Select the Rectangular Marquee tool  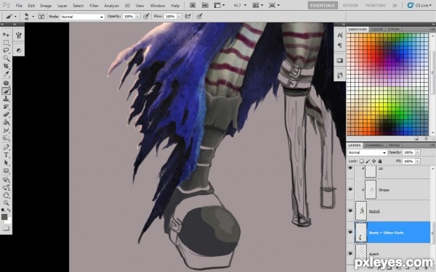tap(6, 43)
